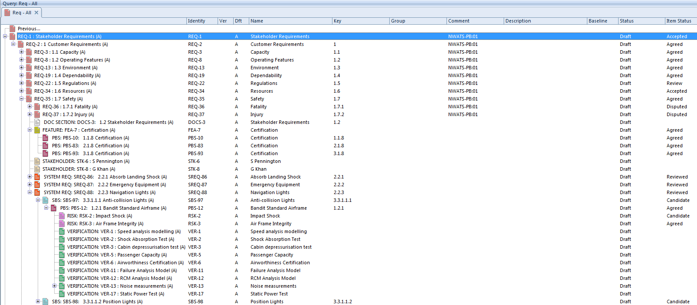This screenshot has width=697, height=305.
Task: Collapse the REQ-1 Stakeholder Requirements node
Action: pyautogui.click(x=5, y=36)
